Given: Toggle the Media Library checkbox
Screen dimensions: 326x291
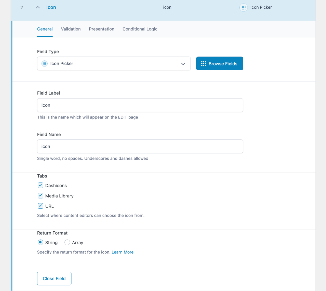Looking at the screenshot, I should 40,196.
